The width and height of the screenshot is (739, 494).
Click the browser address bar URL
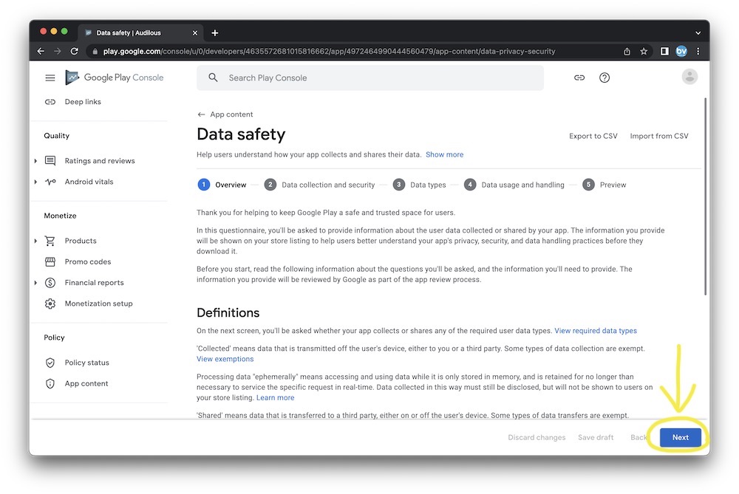point(329,52)
